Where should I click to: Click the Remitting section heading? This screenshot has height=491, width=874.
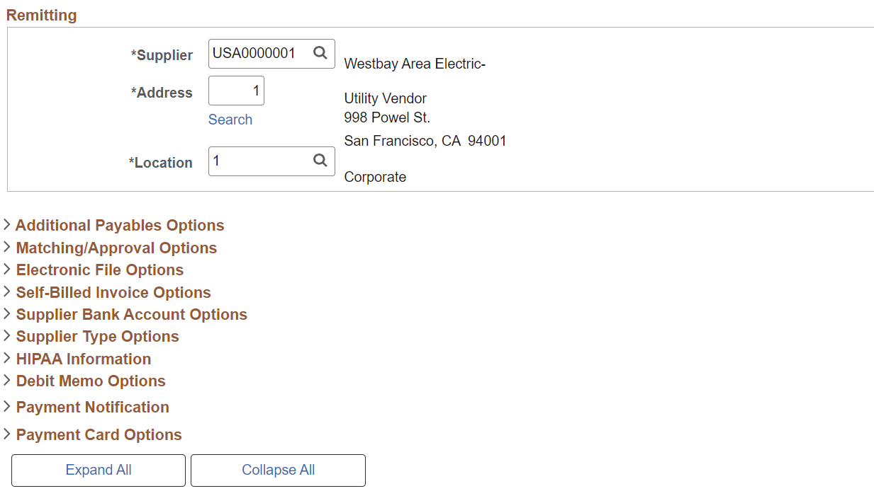coord(41,14)
